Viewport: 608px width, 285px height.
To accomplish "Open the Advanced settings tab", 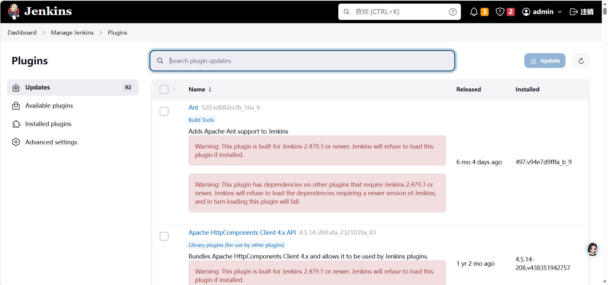I will (73, 142).
